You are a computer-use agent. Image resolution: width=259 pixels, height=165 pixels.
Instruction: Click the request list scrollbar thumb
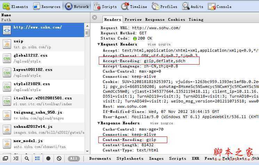point(87,33)
